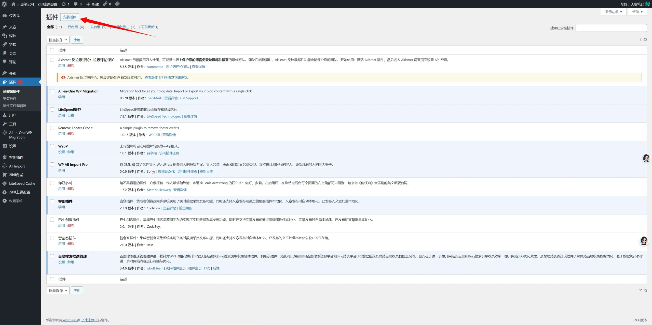Viewport: 652px width, 325px height.
Task: Open the comments bubble in admin bar
Action: coord(76,4)
